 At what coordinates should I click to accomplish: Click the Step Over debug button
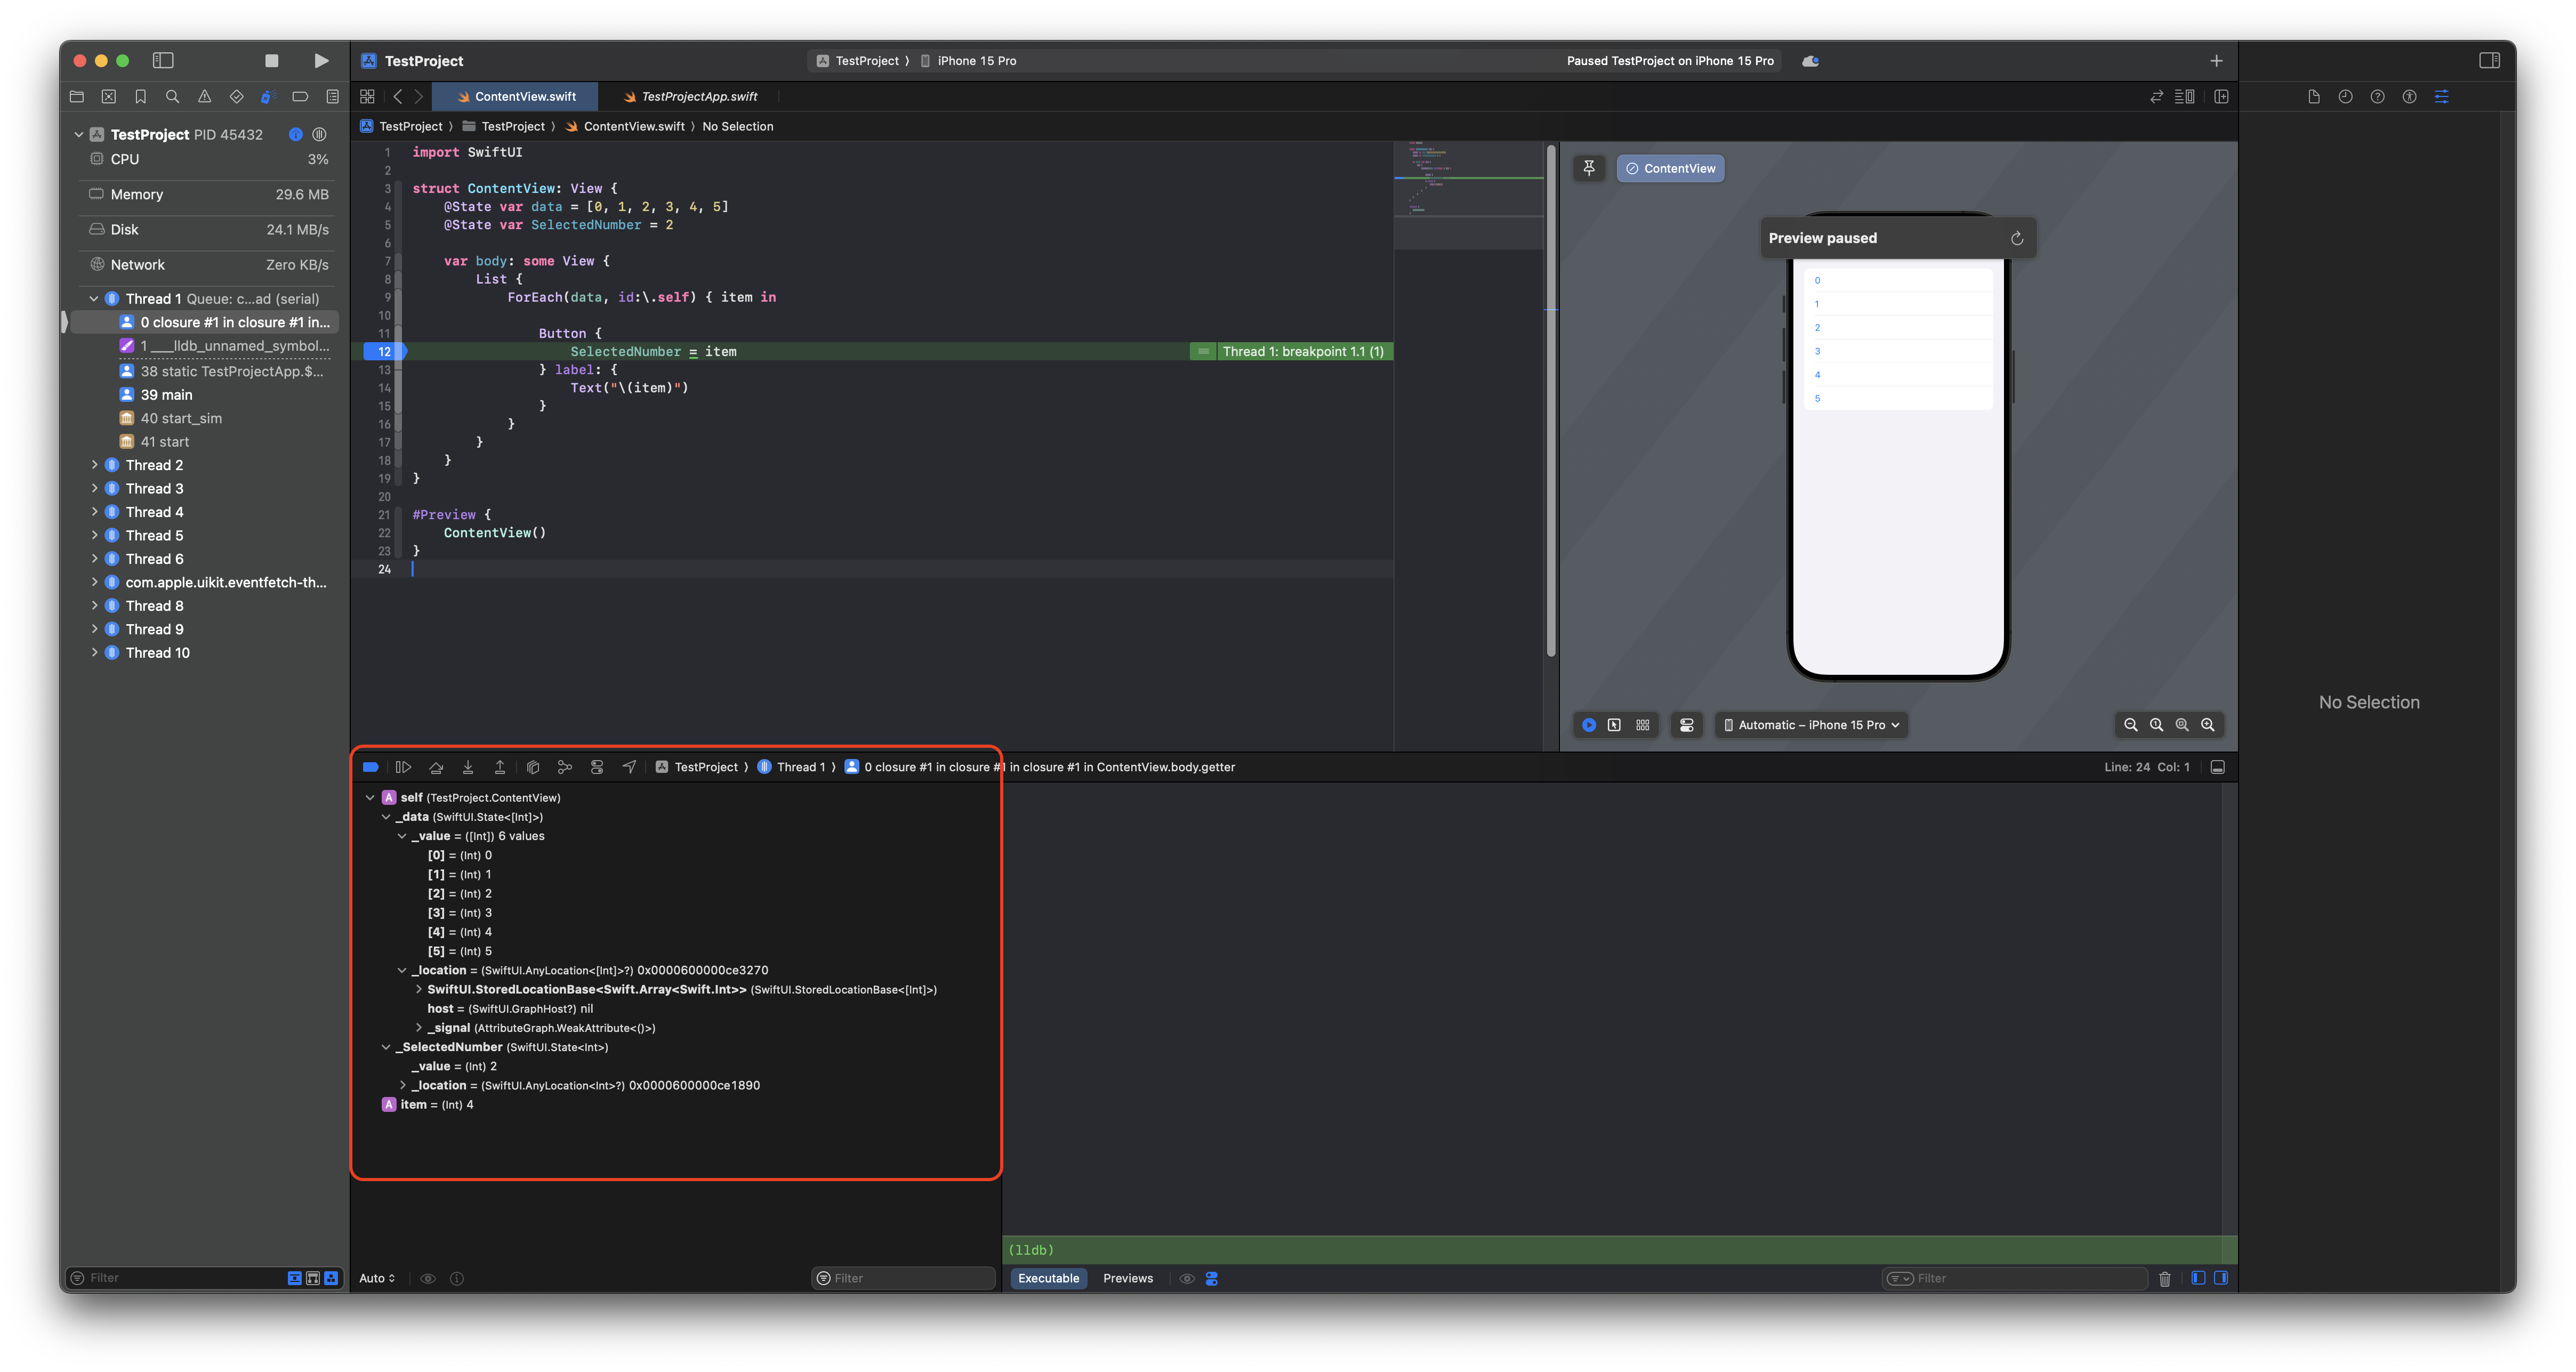pyautogui.click(x=436, y=767)
